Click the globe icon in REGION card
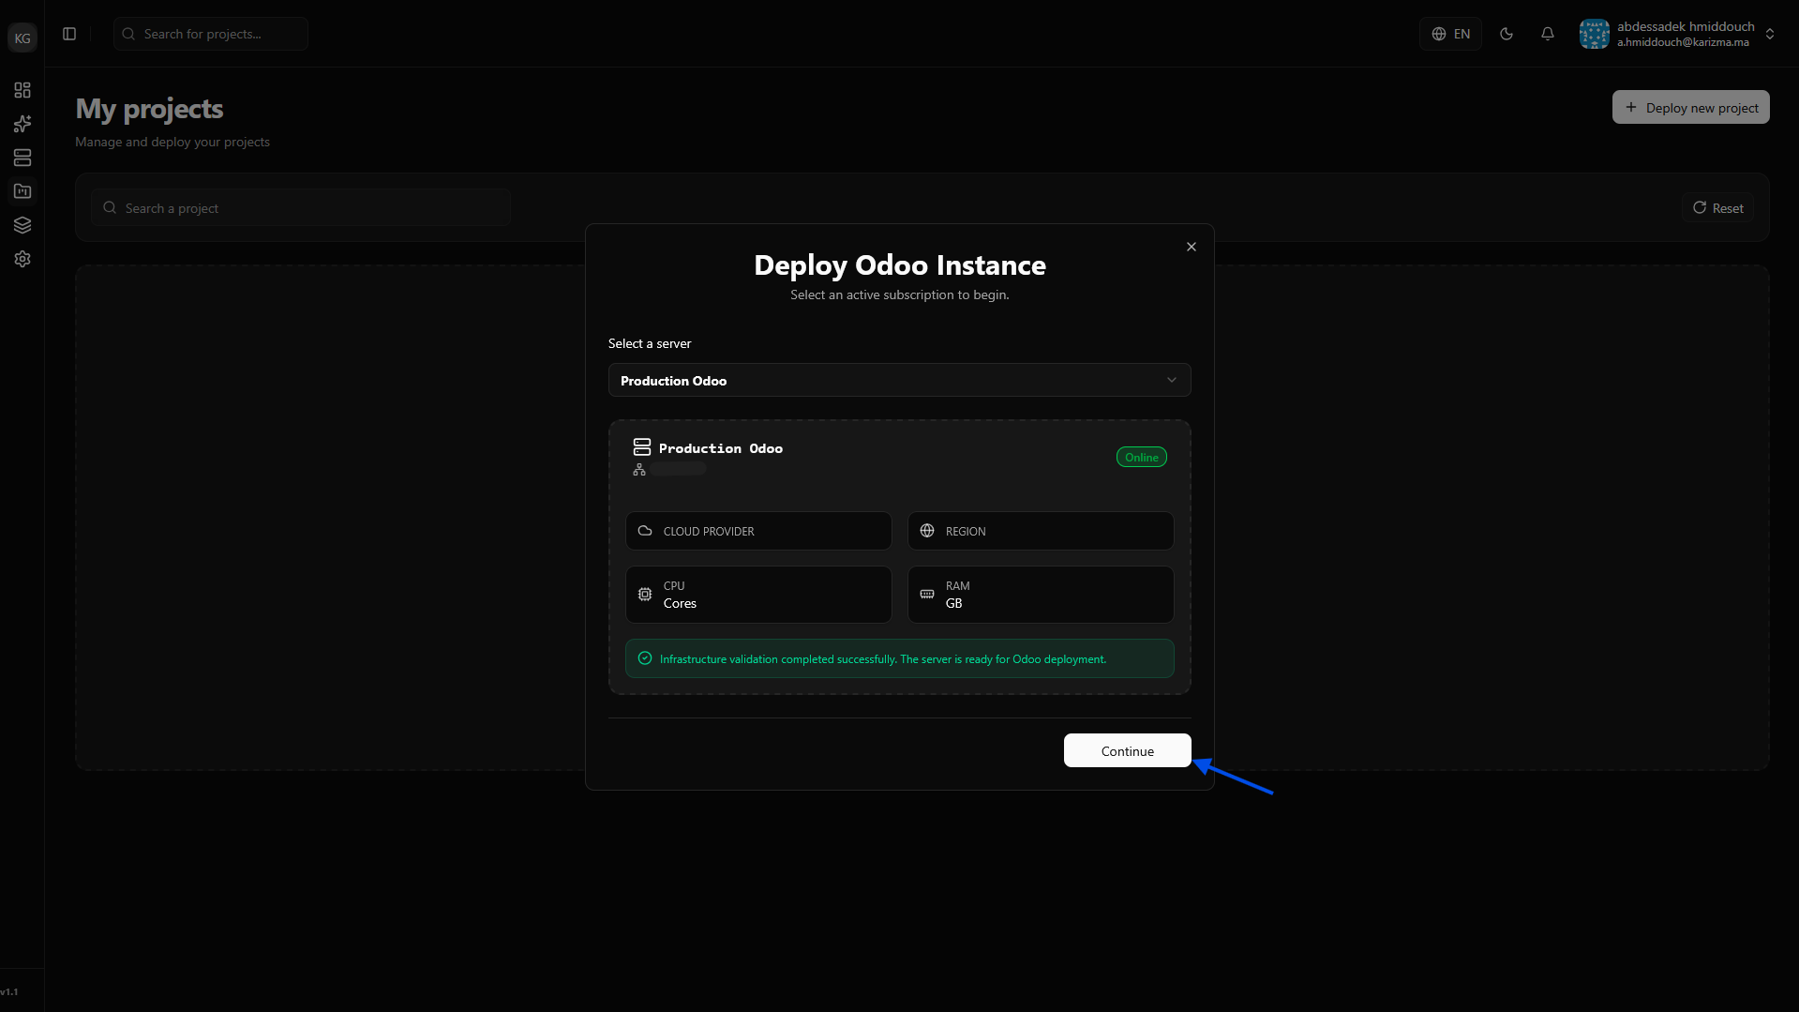The height and width of the screenshot is (1012, 1799). 927,531
